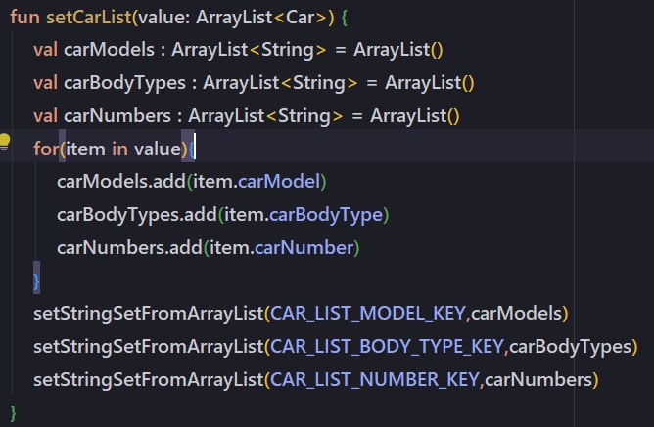Viewport: 654px width, 427px height.
Task: Click the carModels variable declaration
Action: (109, 50)
